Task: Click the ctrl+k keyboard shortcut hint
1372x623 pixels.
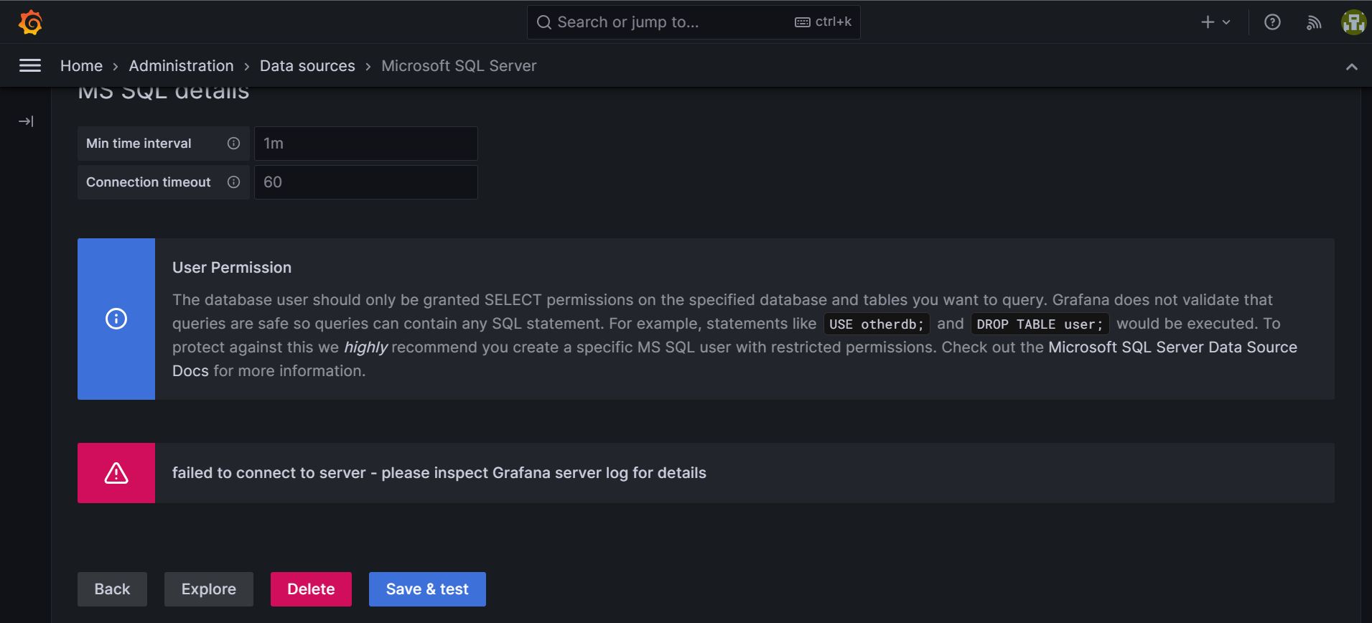Action: (823, 22)
